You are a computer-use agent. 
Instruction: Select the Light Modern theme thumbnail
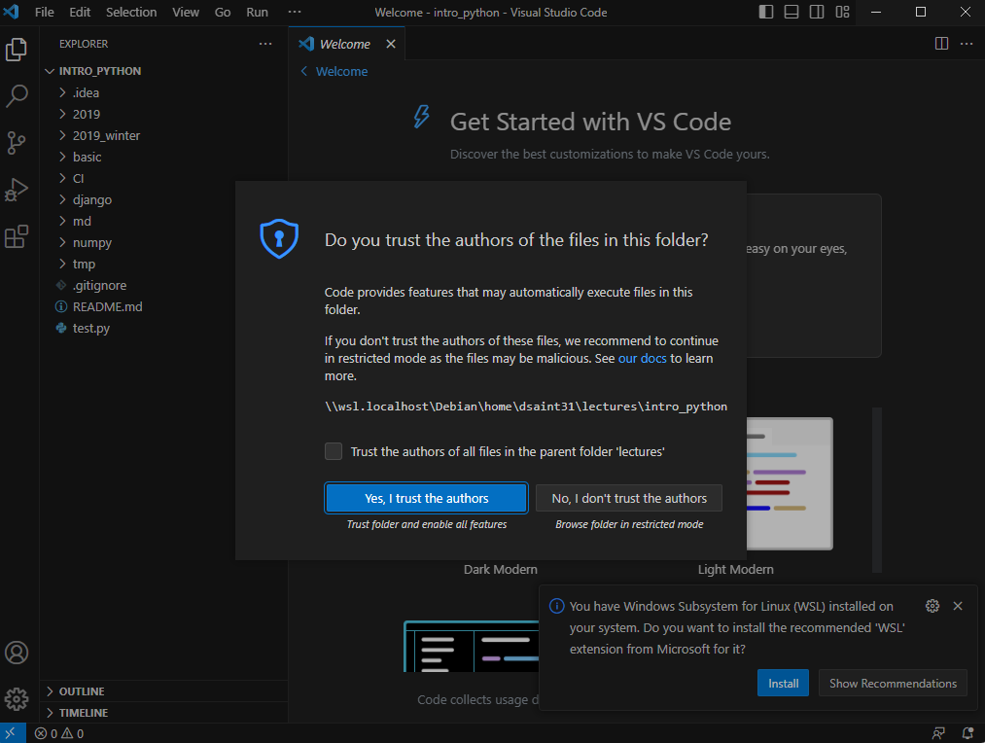[790, 483]
